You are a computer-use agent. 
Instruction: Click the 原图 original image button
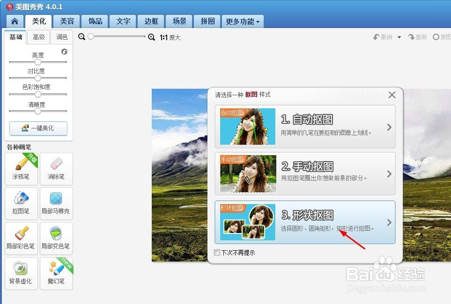tap(442, 37)
